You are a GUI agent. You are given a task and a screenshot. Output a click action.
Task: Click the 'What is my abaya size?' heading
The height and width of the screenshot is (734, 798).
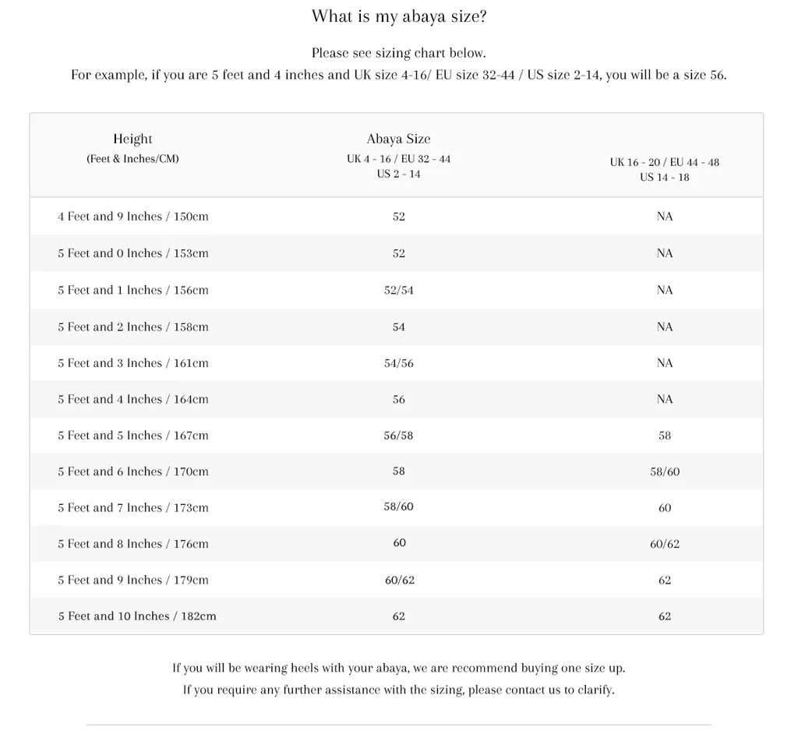(398, 16)
